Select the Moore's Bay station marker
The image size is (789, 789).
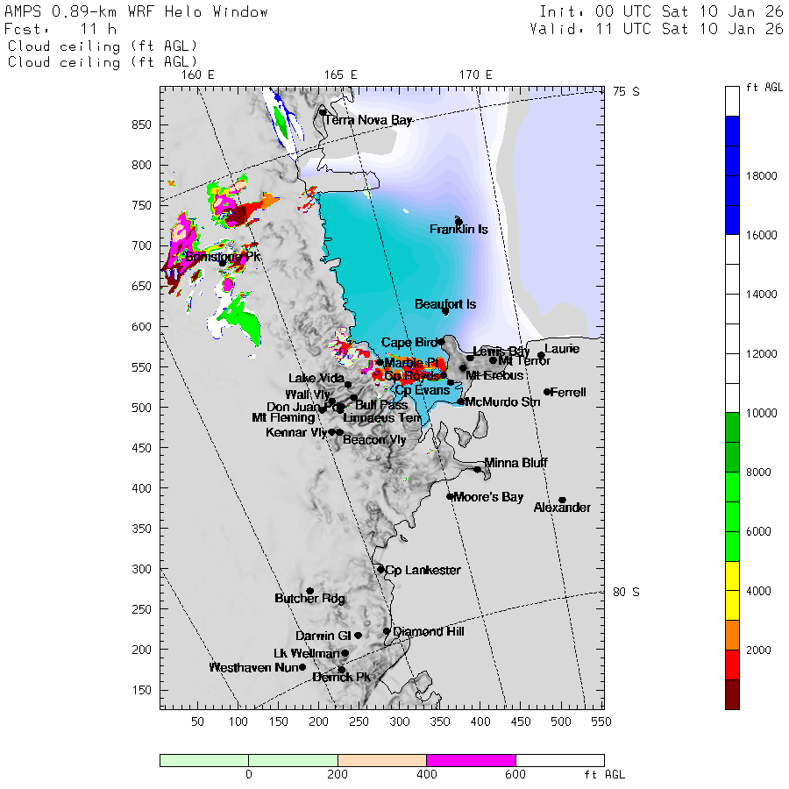(450, 496)
